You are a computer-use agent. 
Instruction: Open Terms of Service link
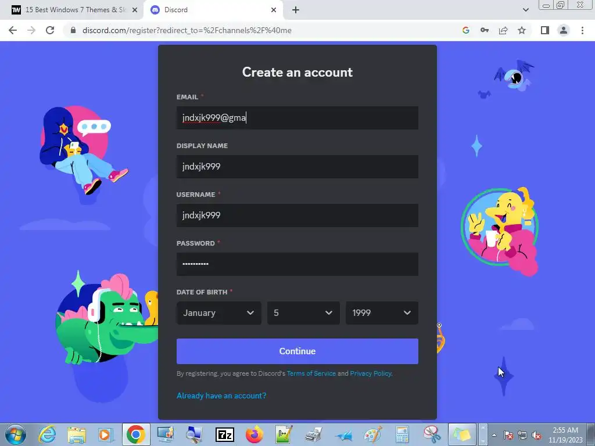coord(311,373)
